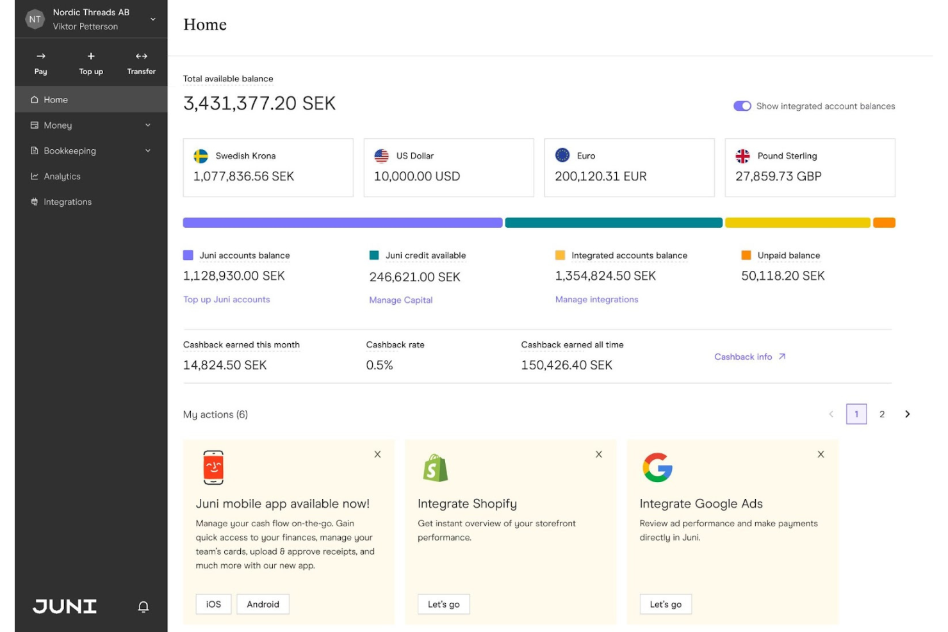Dismiss the Integrate Shopify card
The width and height of the screenshot is (948, 632).
point(599,454)
